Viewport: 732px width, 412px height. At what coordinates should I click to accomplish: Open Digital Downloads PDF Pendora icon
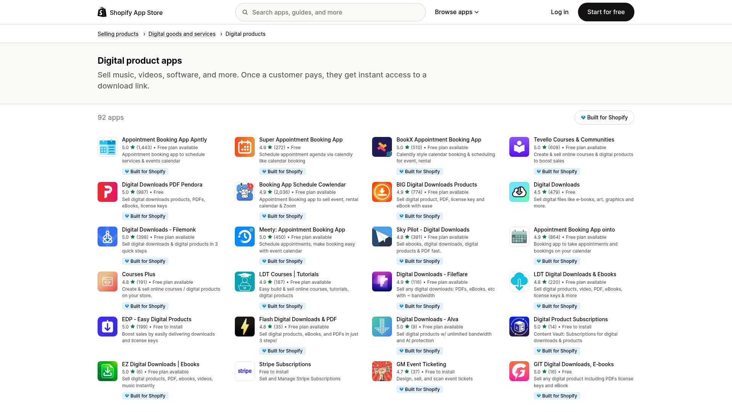tap(108, 192)
